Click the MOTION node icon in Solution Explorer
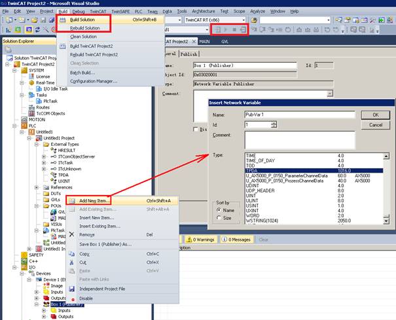The height and width of the screenshot is (320, 396). [x=14, y=120]
